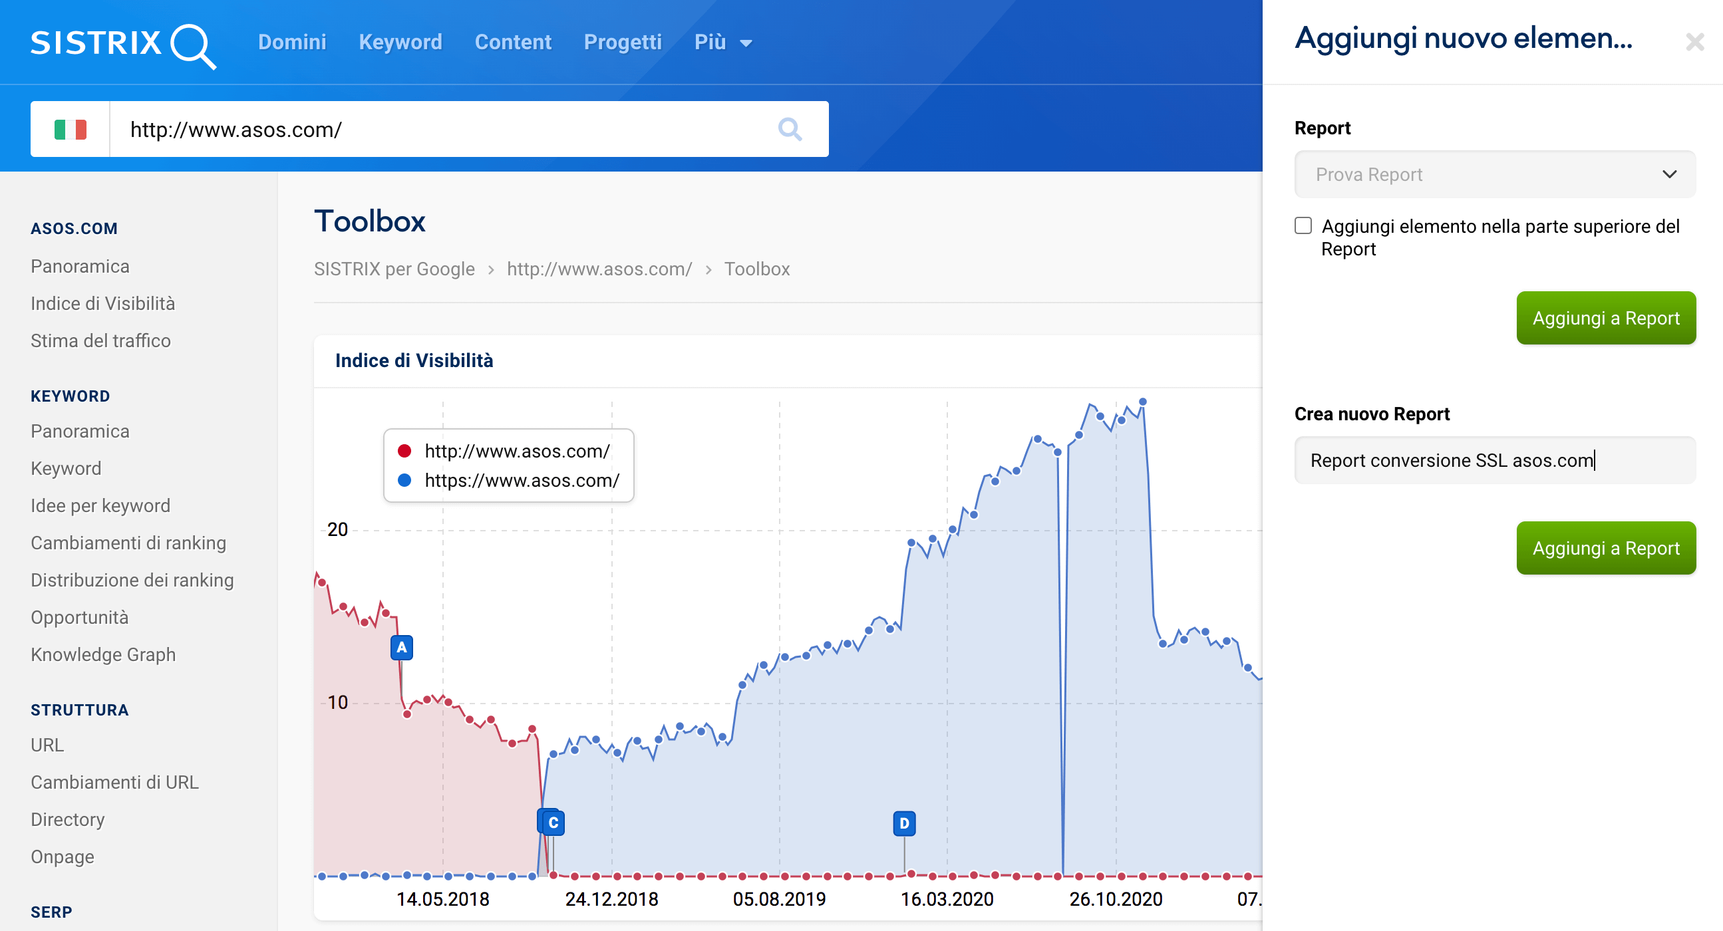
Task: Open Stima del traffico
Action: pos(101,340)
